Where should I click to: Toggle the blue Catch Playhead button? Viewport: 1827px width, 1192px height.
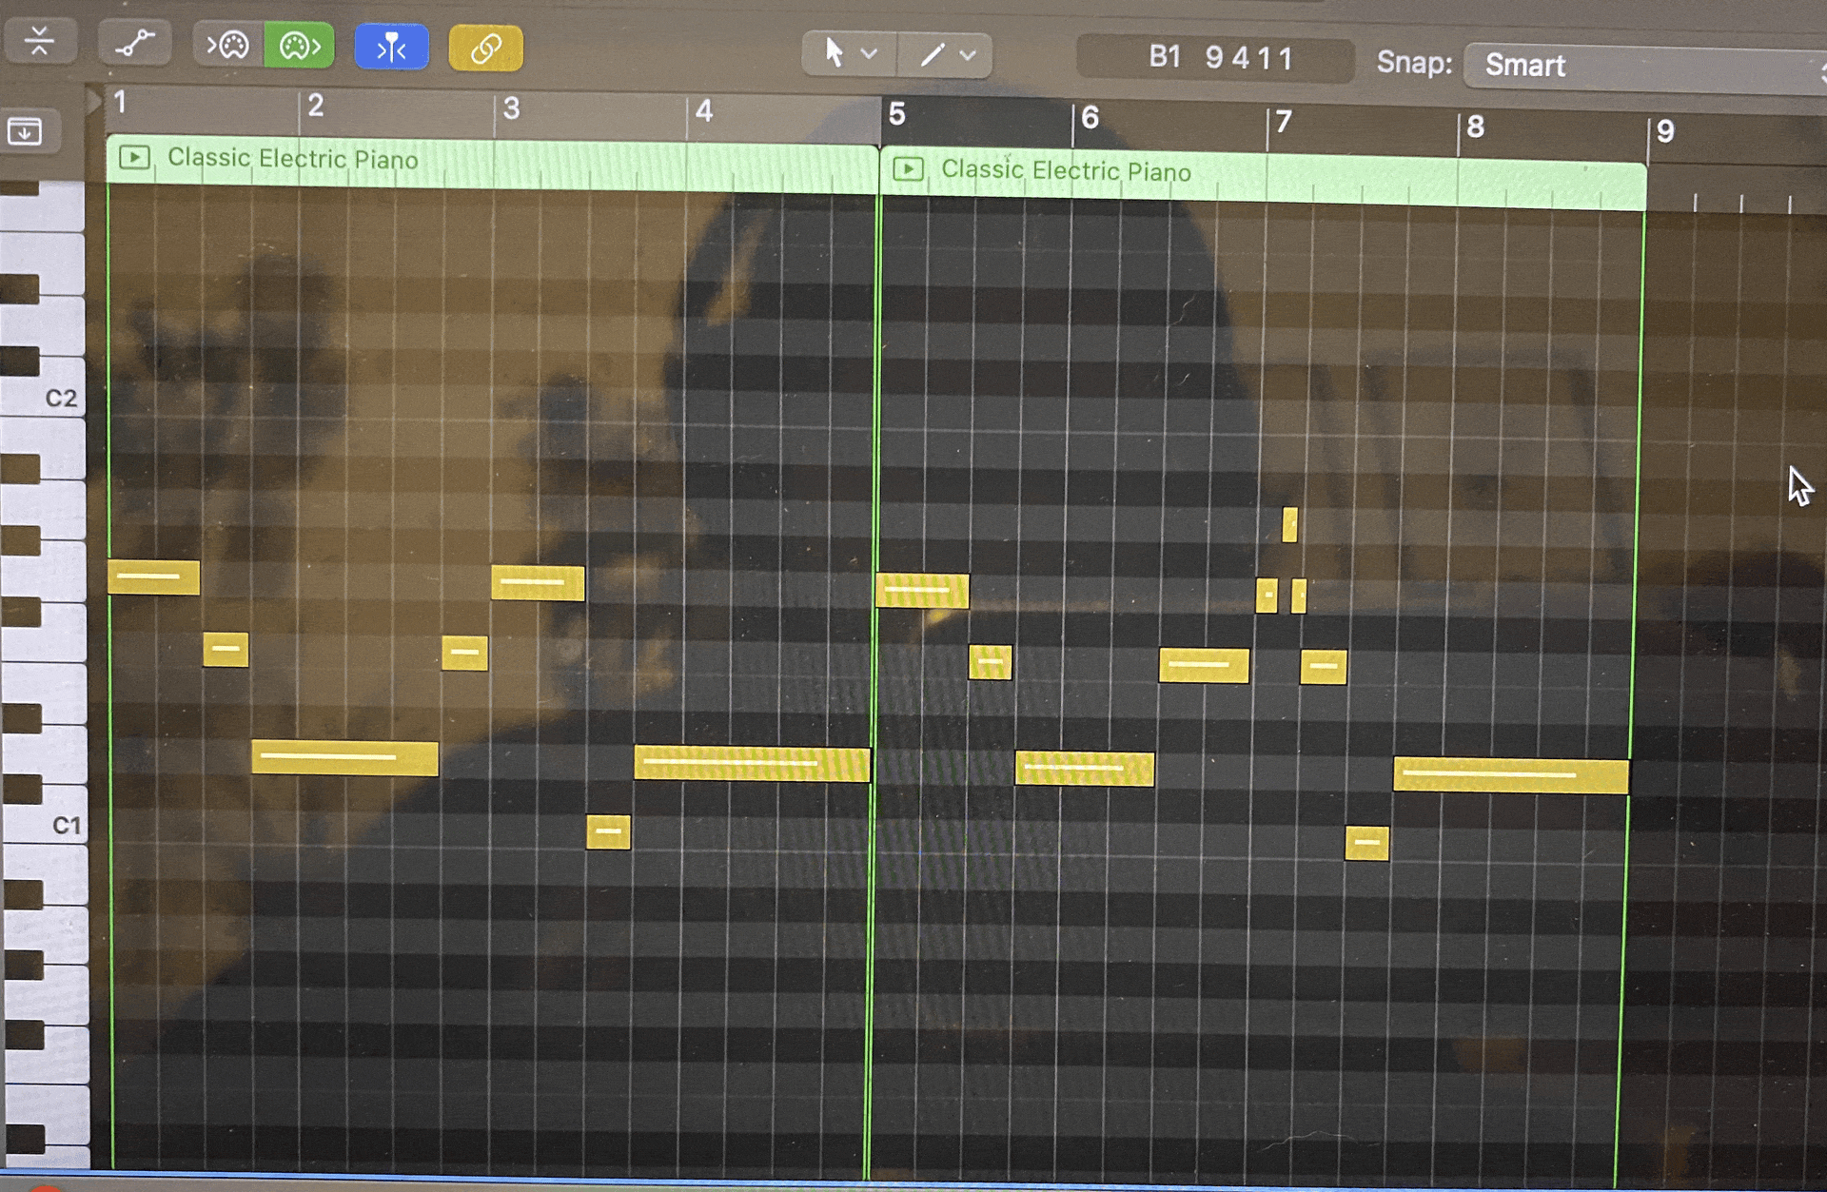391,48
